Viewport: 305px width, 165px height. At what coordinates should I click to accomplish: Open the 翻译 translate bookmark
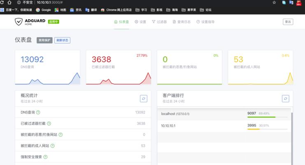[x=91, y=10]
